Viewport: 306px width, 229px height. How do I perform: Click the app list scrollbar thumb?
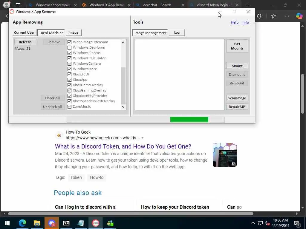(x=123, y=86)
